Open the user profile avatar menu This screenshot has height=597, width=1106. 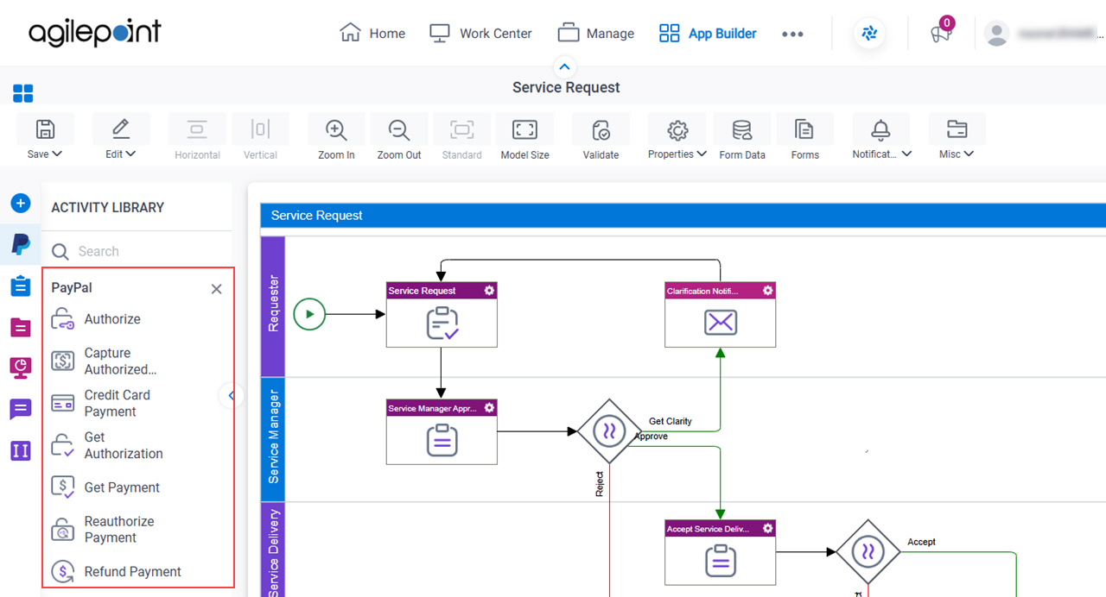point(997,34)
